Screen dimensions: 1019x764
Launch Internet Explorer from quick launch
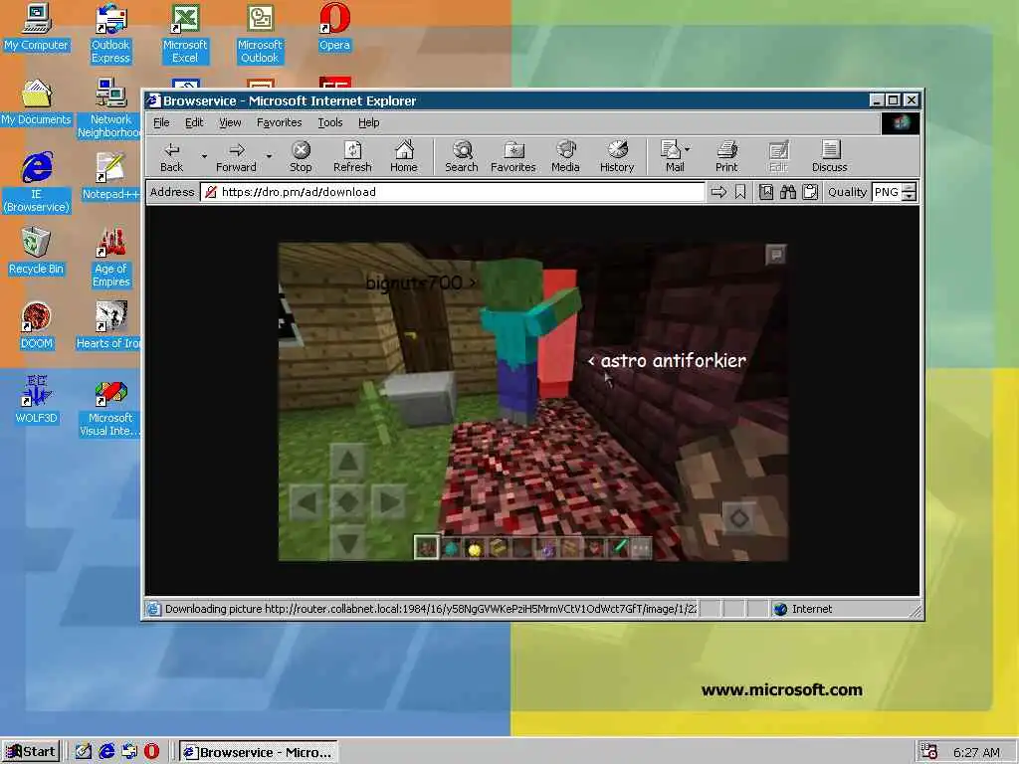106,752
